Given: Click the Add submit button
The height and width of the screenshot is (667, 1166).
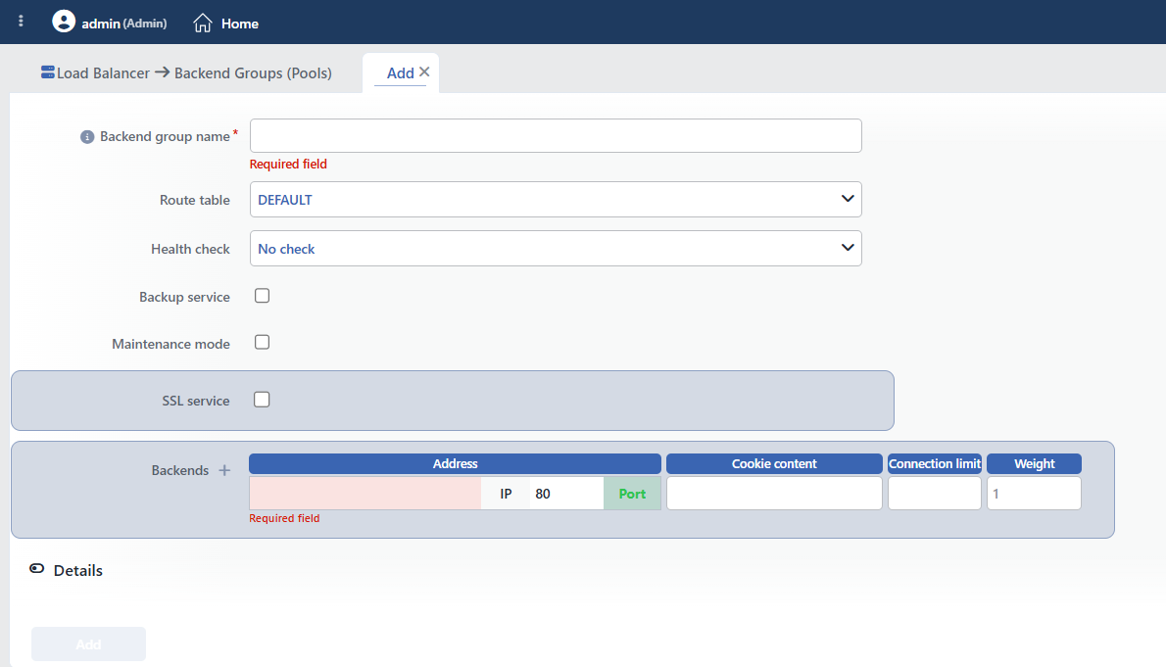Looking at the screenshot, I should [x=88, y=643].
